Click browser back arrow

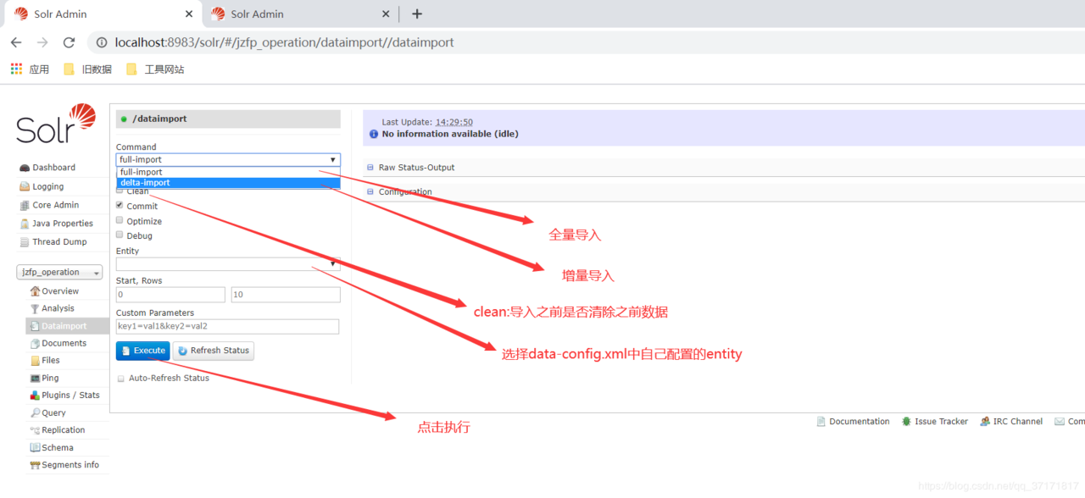click(x=16, y=42)
